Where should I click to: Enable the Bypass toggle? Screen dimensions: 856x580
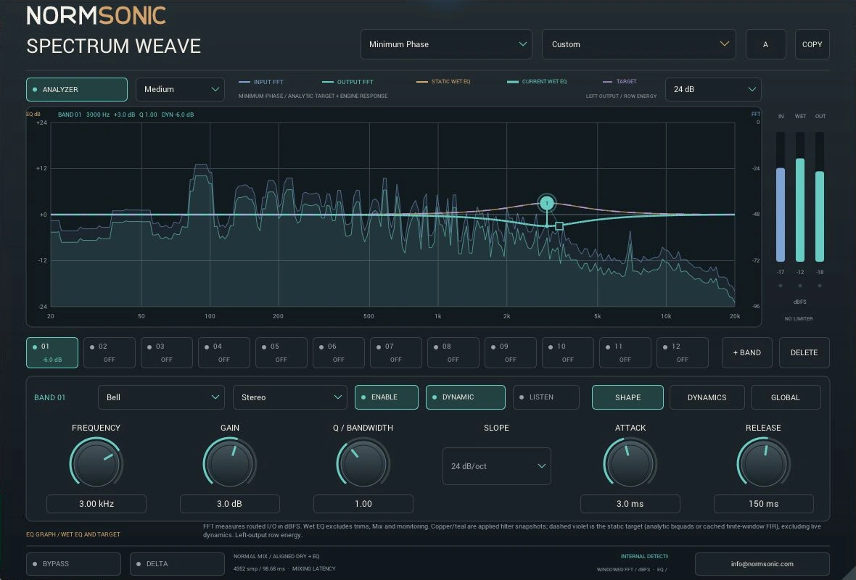74,563
